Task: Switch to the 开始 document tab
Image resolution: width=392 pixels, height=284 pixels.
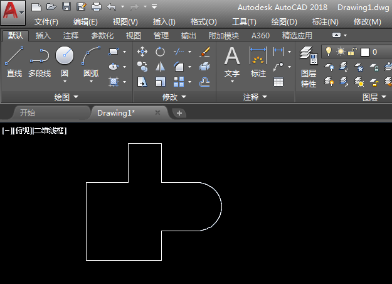Action: pyautogui.click(x=27, y=113)
